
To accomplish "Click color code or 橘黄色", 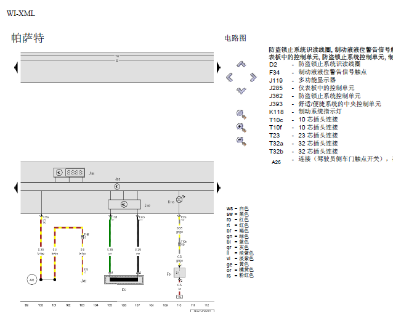I will pos(240,269).
